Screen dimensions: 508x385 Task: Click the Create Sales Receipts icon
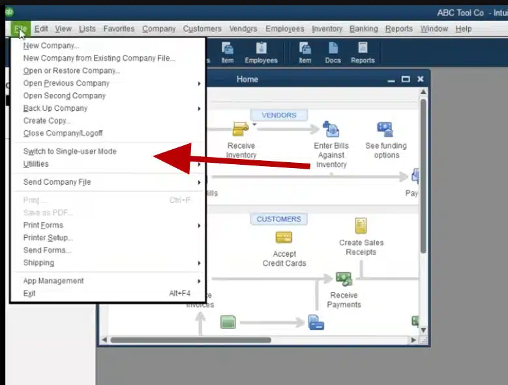point(361,225)
